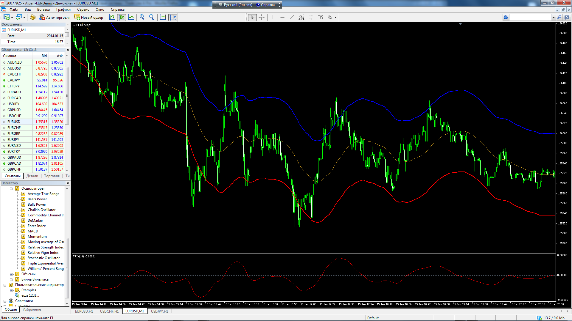Expand the Билла Вильямса tree node
The image size is (572, 321).
click(11, 279)
